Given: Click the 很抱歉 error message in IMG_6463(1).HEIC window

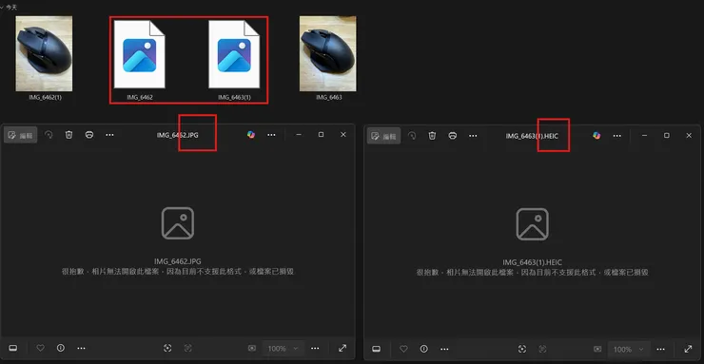Looking at the screenshot, I should (532, 273).
